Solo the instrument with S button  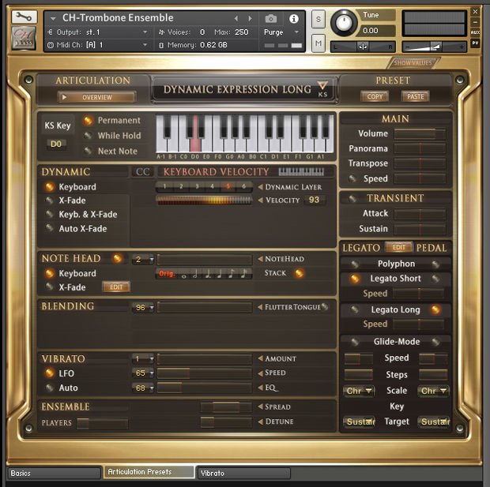click(318, 19)
